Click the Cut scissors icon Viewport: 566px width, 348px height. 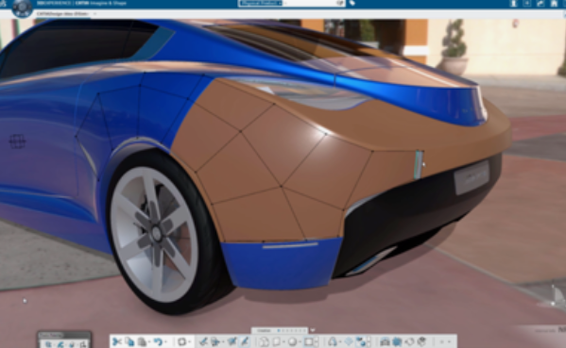point(116,341)
